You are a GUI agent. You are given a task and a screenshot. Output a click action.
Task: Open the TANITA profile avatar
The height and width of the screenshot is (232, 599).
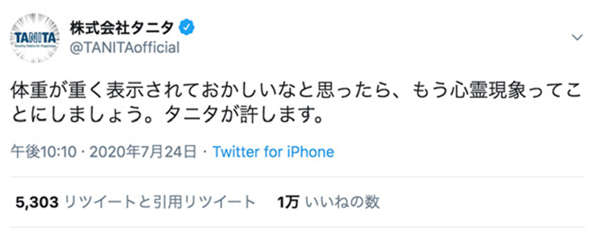point(36,37)
